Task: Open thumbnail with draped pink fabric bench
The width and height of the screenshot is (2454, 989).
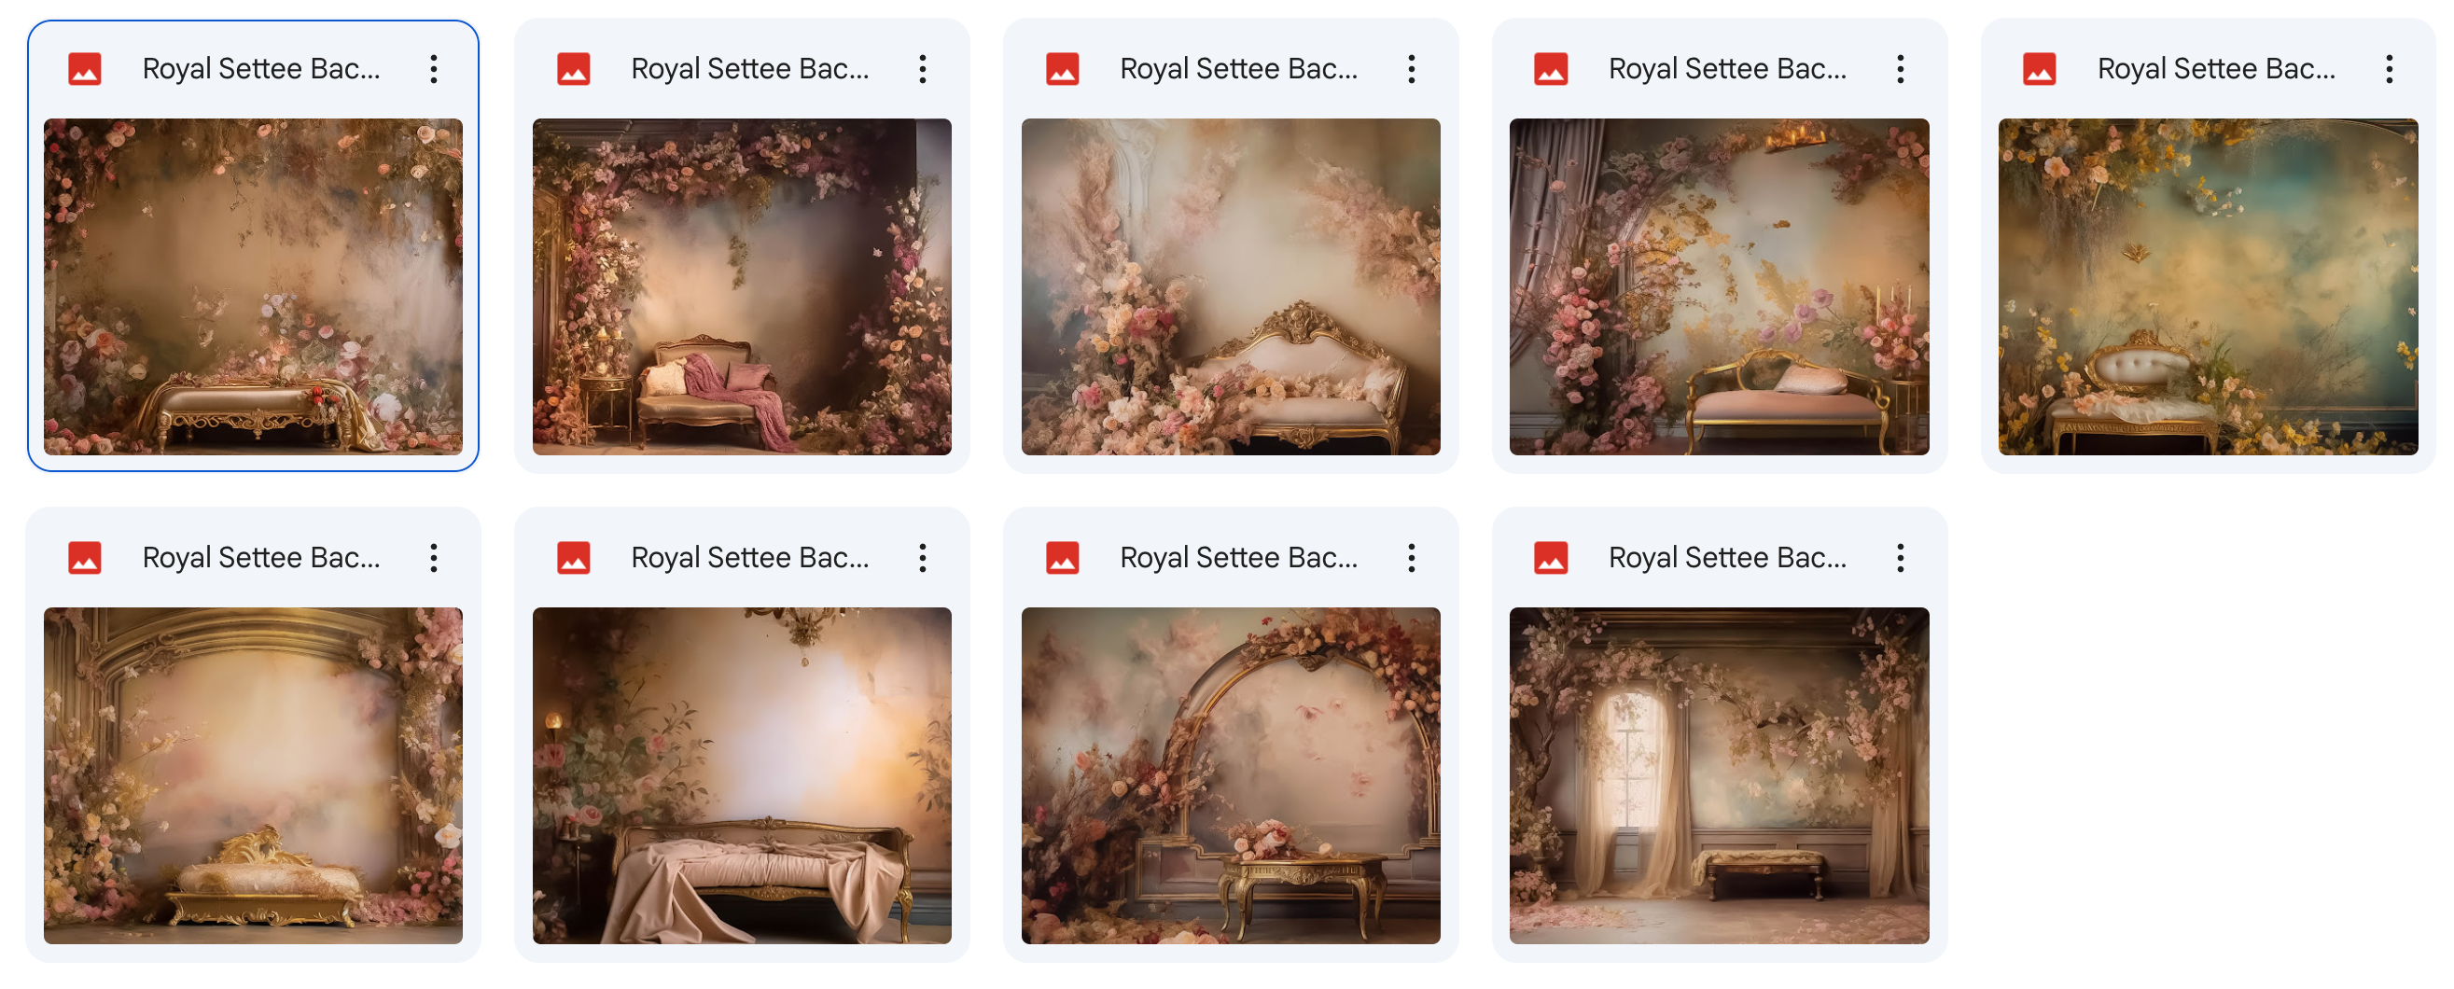Action: 742,775
